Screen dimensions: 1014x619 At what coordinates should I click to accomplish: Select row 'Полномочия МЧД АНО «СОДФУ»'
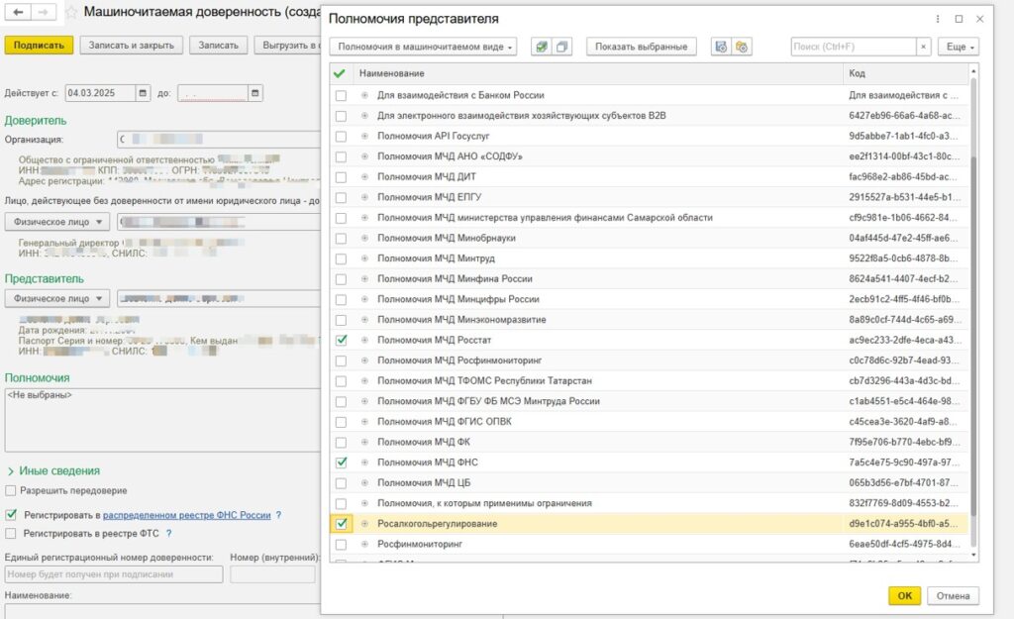650,156
